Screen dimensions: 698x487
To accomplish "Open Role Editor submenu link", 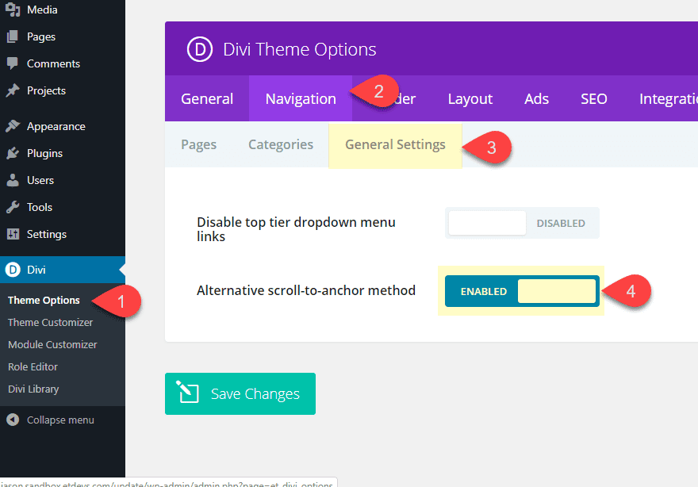I will coord(33,366).
